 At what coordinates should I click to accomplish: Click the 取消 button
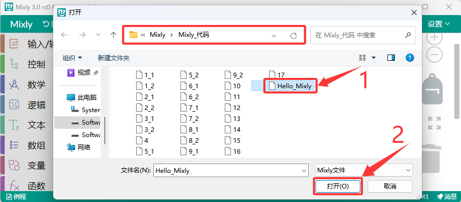(x=390, y=186)
